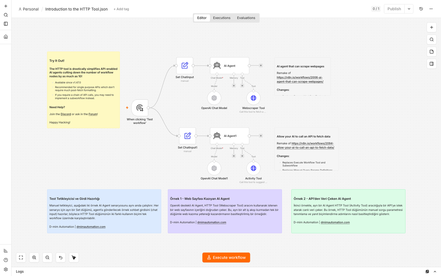This screenshot has width=441, height=276.
Task: Open the Forum link in yellow note
Action: coord(93,114)
